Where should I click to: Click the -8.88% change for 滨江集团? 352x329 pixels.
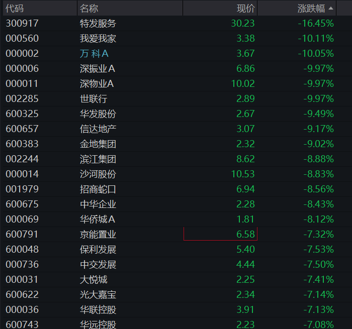click(x=318, y=159)
